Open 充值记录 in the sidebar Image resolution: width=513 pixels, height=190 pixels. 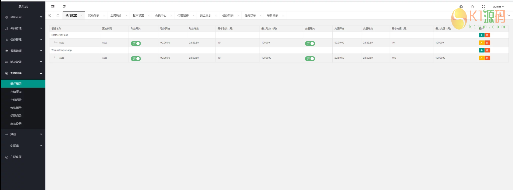click(x=23, y=100)
